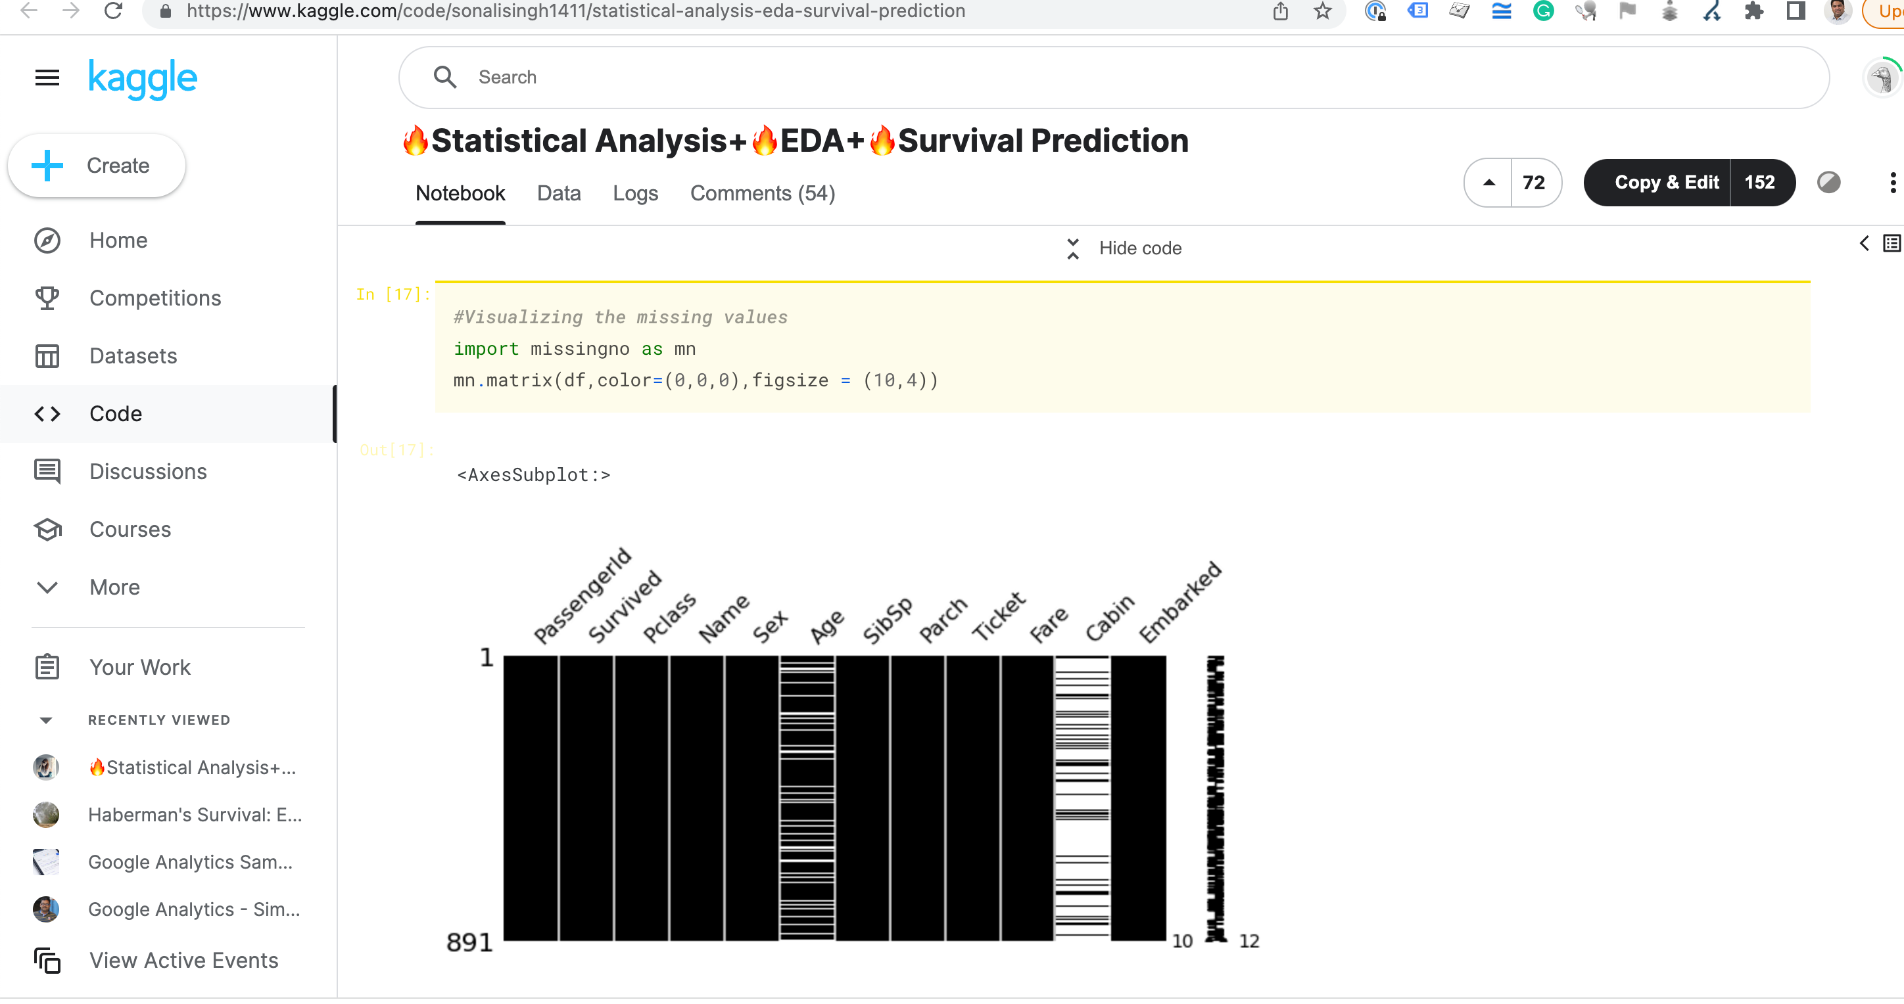Click the Copy & Edit button
Image resolution: width=1904 pixels, height=1004 pixels.
[1667, 183]
